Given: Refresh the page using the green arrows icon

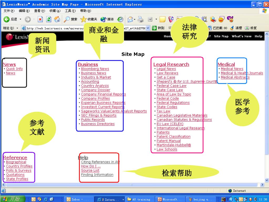Looking at the screenshot, I should (x=49, y=19).
